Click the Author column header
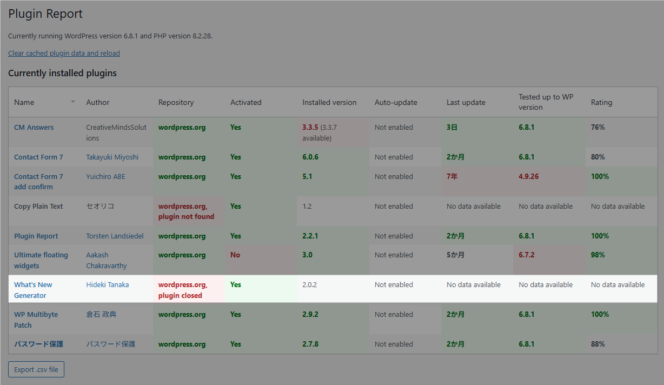The width and height of the screenshot is (664, 385). [98, 102]
